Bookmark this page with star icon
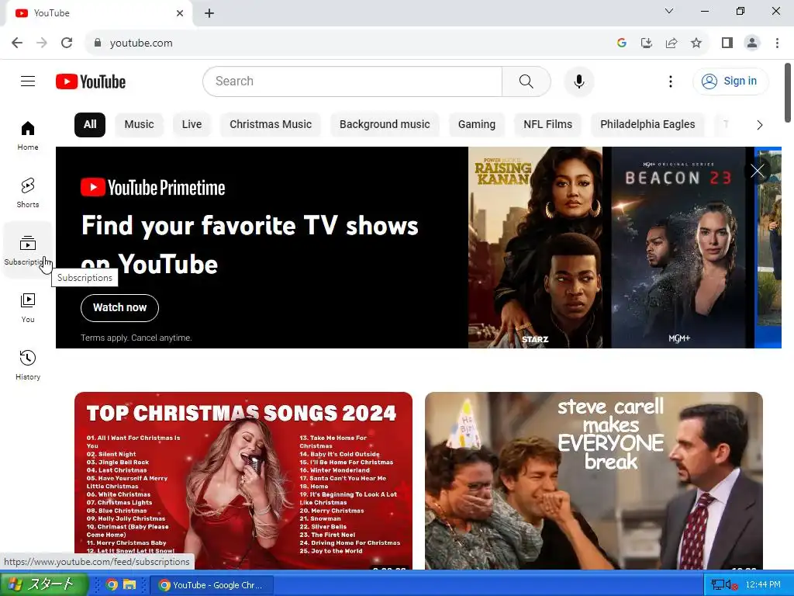This screenshot has width=794, height=596. click(696, 43)
